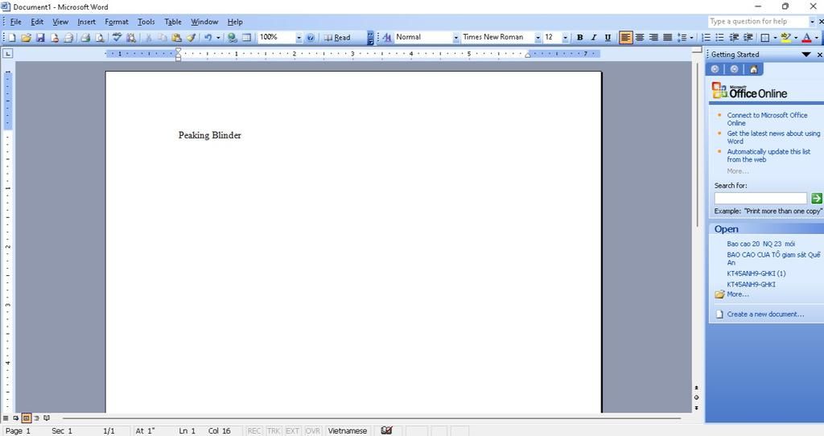The width and height of the screenshot is (824, 436).
Task: Run Spelling and Grammar check
Action: 117,37
